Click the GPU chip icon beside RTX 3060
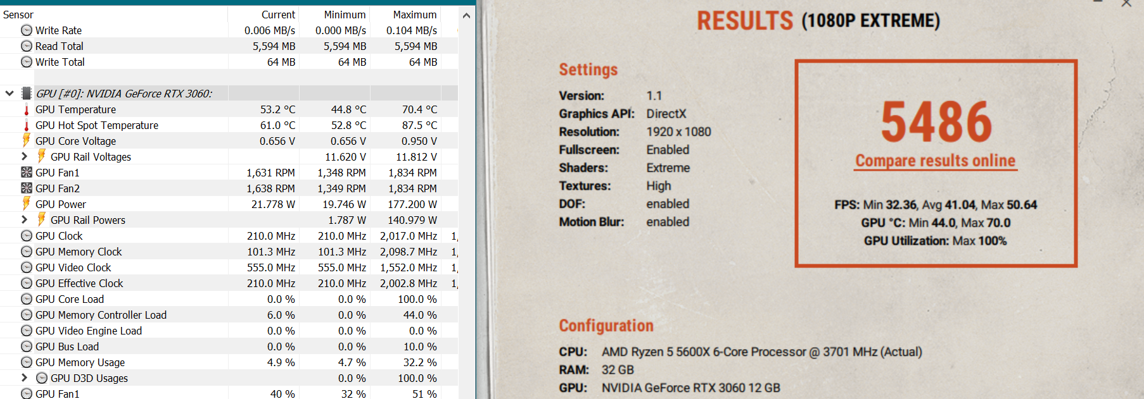Viewport: 1144px width, 399px height. pyautogui.click(x=27, y=94)
